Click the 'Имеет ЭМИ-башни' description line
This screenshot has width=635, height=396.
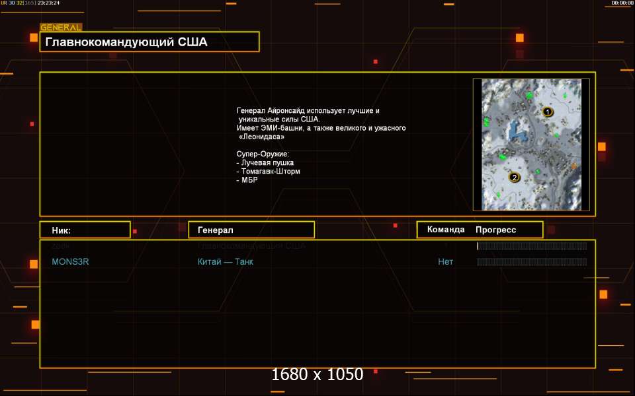pyautogui.click(x=321, y=127)
